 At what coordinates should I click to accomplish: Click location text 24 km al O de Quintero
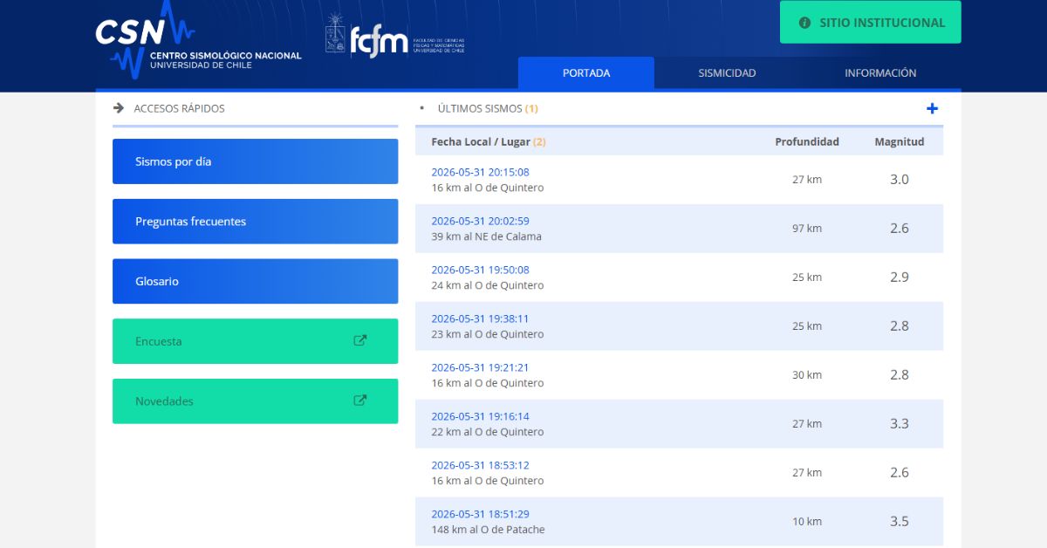pos(487,285)
